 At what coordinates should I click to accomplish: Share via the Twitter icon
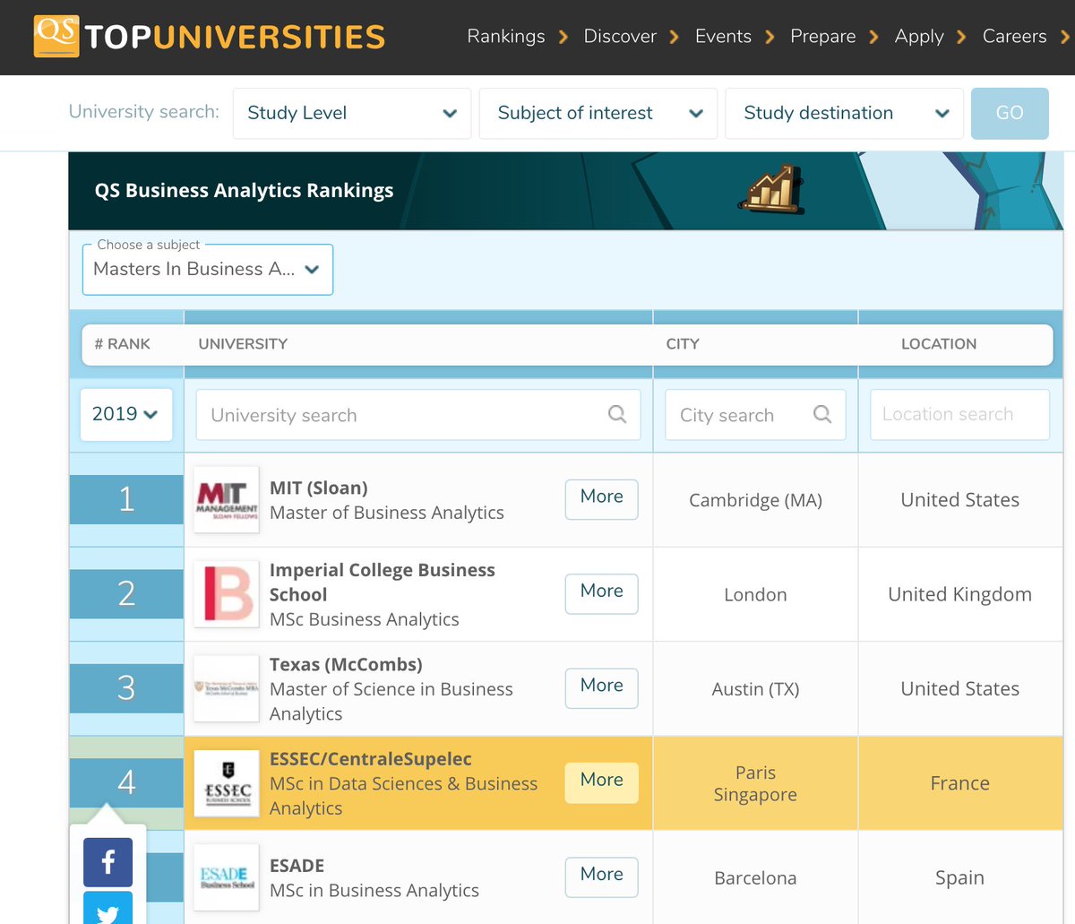pos(107,908)
